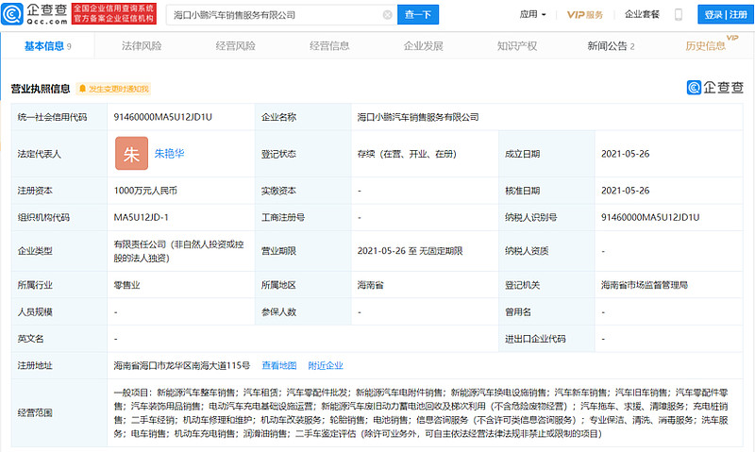Clear the search box with the X icon
Screen dimensions: 755x452
click(387, 15)
